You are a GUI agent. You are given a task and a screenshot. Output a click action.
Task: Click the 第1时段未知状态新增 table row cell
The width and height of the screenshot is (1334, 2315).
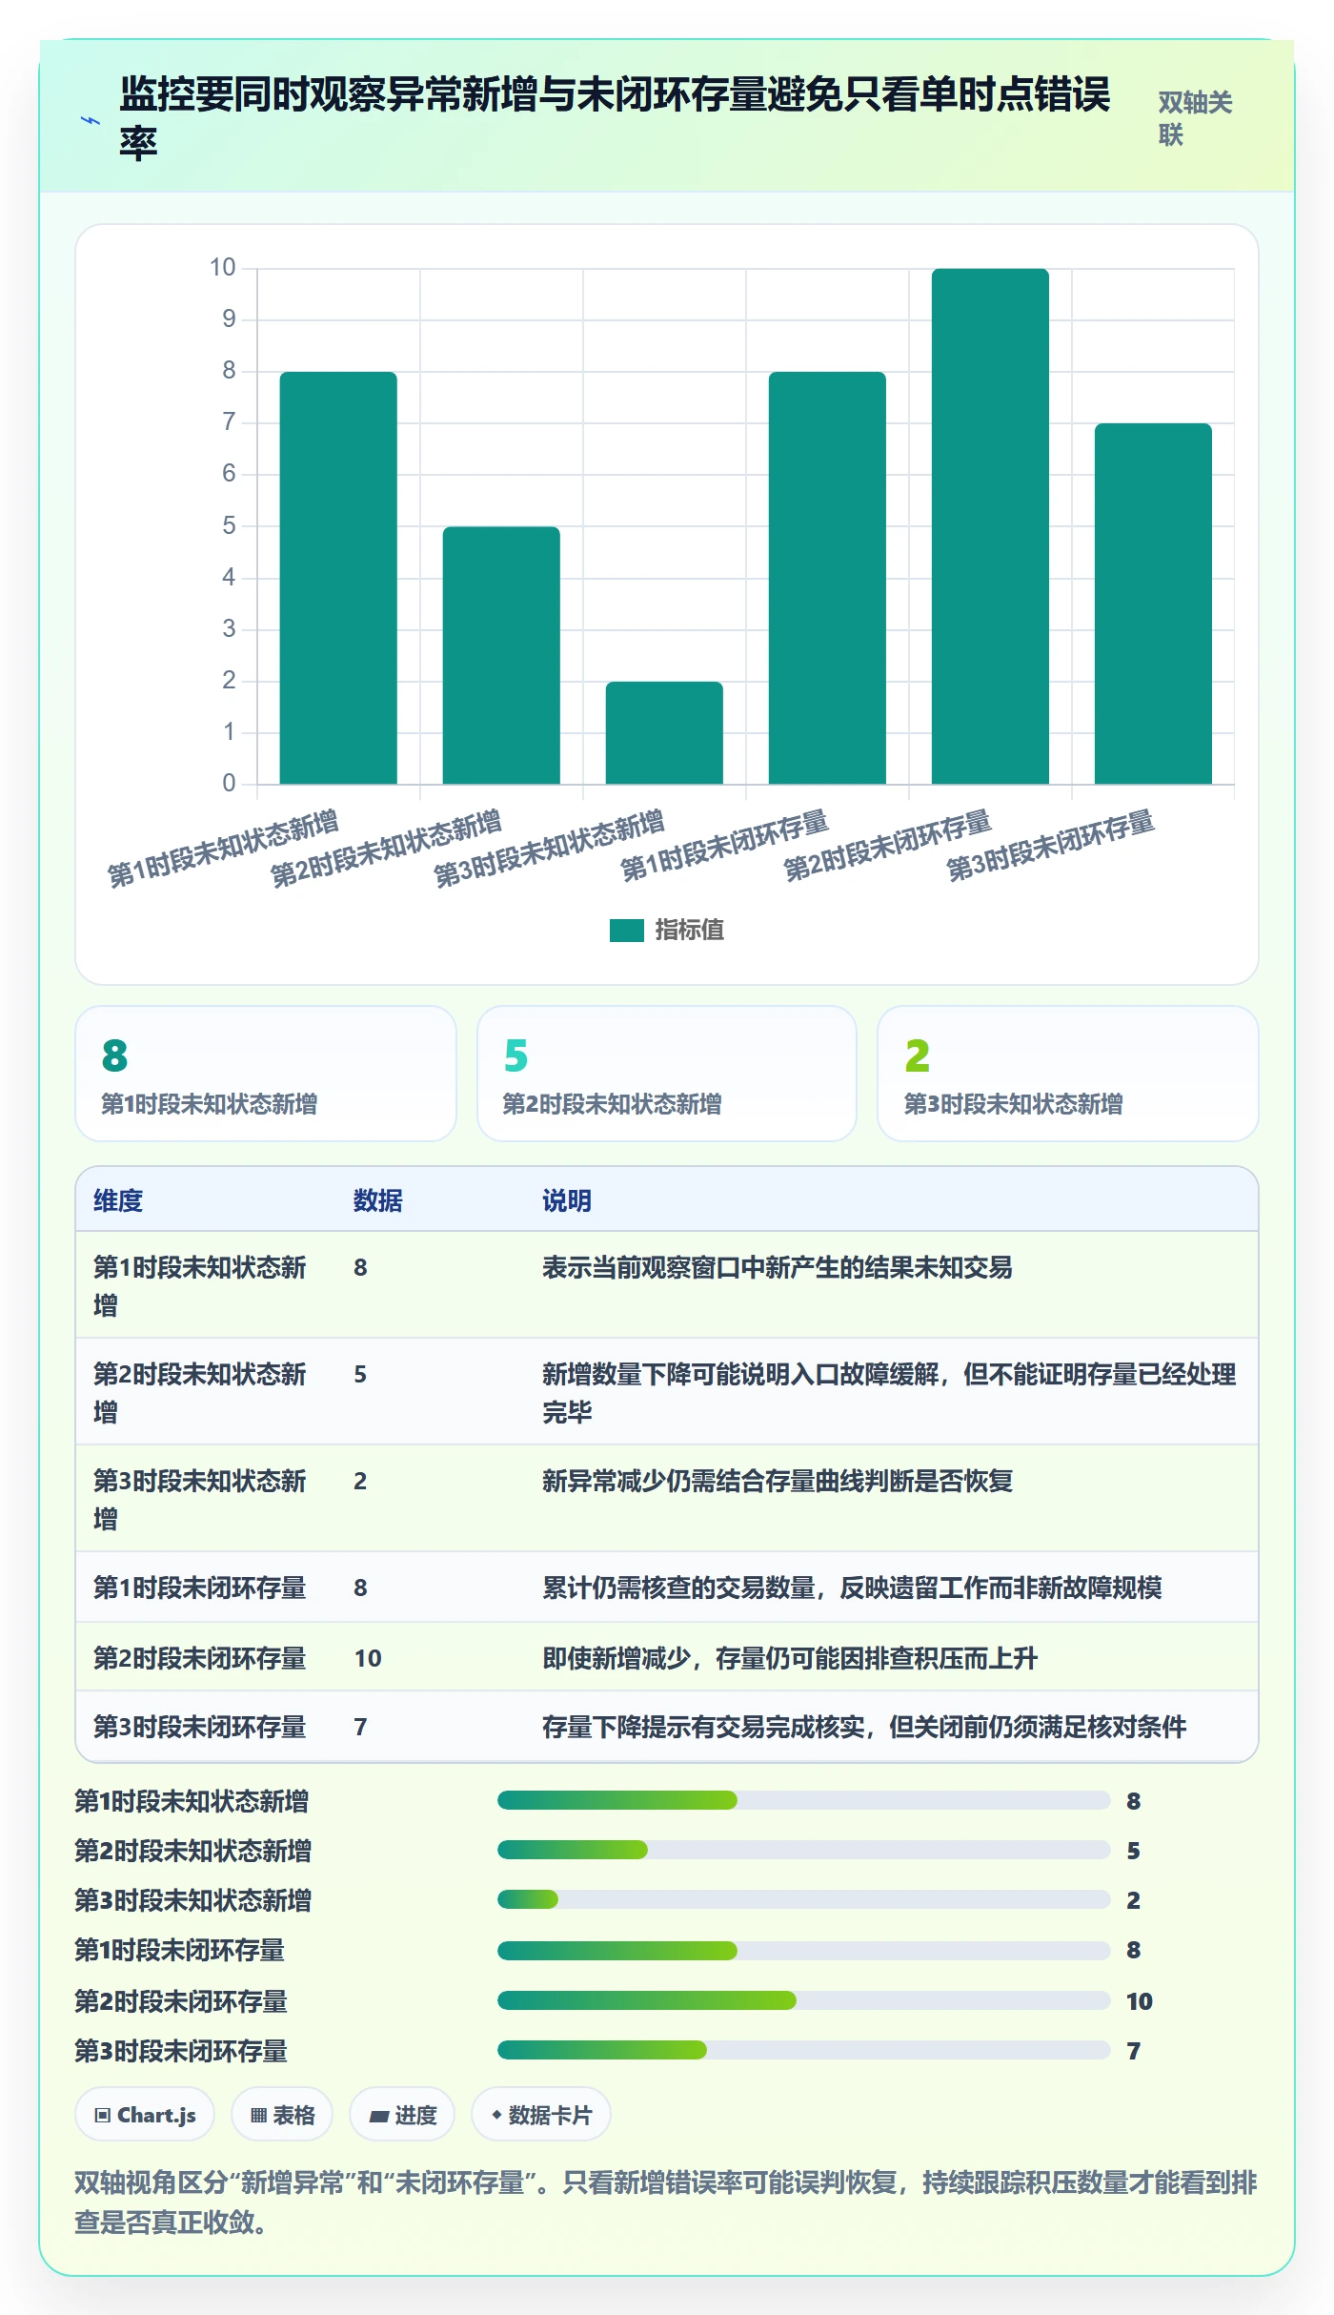coord(206,1285)
